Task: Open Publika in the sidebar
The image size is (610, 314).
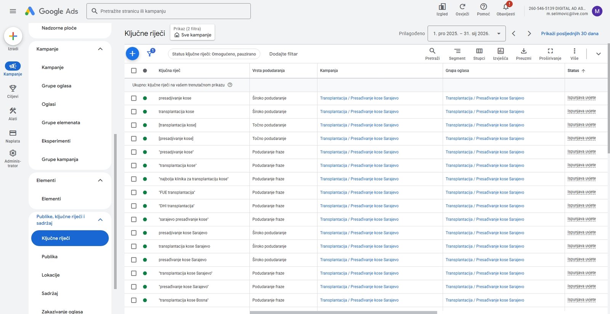Action: [50, 256]
